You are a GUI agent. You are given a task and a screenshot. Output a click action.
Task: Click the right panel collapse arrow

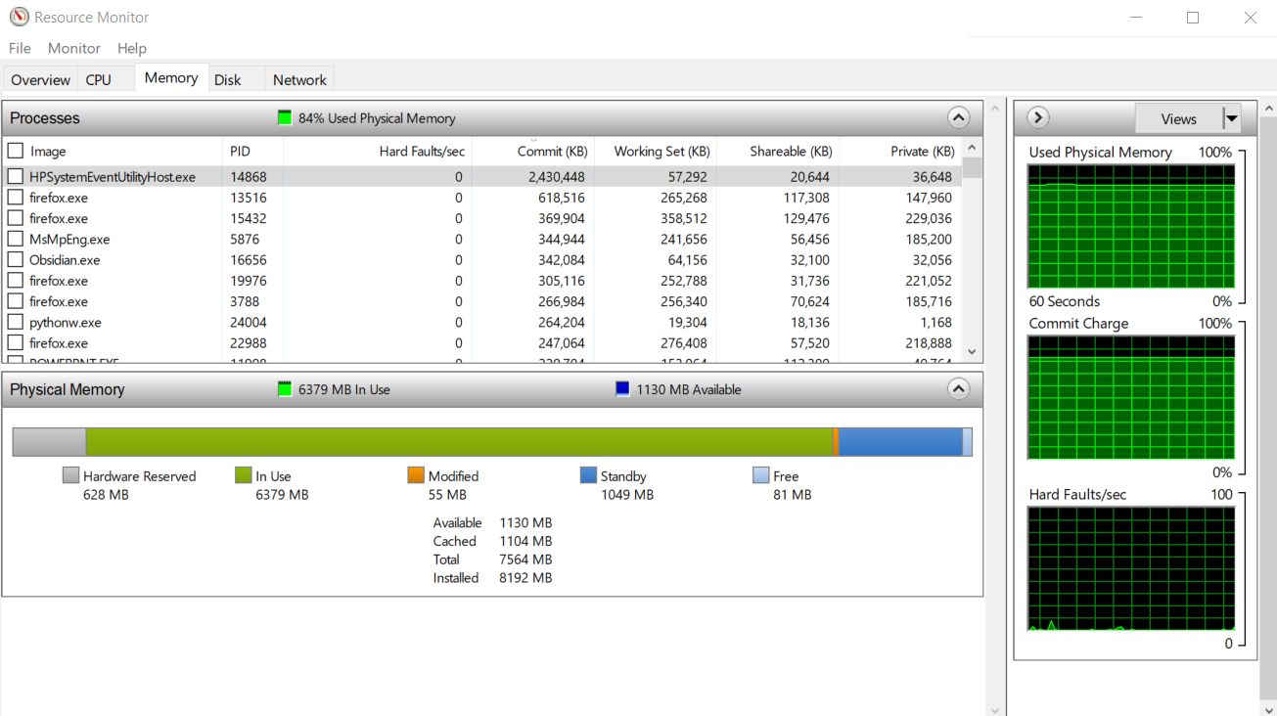click(1036, 117)
